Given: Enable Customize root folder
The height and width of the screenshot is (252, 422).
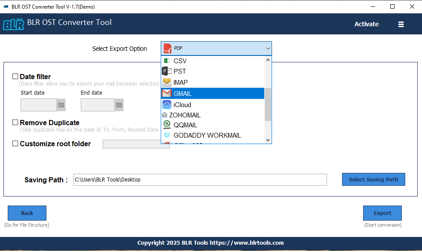Looking at the screenshot, I should (15, 143).
